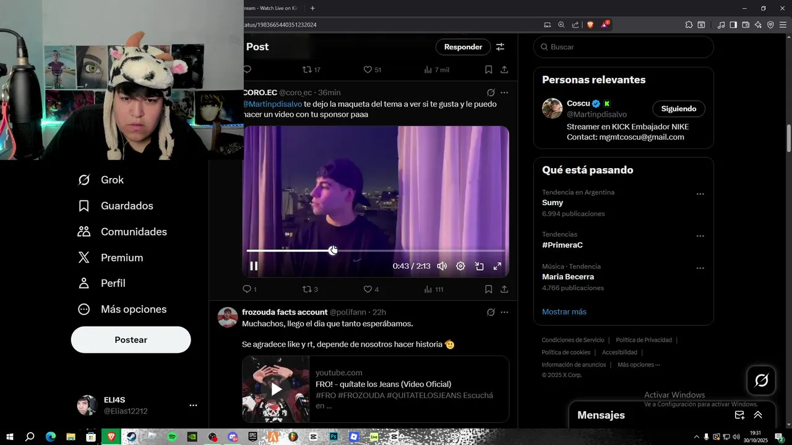
Task: Open Brave Rewards triangle icon
Action: tap(605, 25)
